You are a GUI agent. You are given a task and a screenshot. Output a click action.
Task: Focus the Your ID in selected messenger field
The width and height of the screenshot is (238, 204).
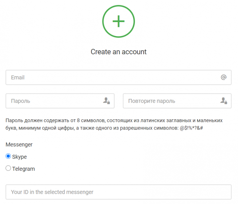point(119,192)
